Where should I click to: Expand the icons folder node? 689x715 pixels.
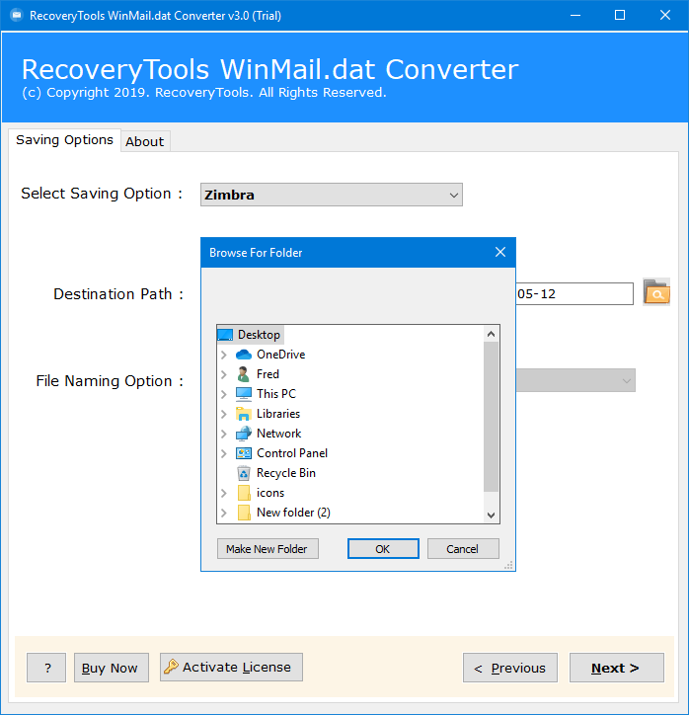(224, 493)
